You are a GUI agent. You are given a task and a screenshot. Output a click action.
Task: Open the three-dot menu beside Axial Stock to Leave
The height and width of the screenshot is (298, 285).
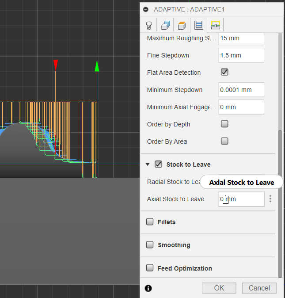[x=270, y=199]
